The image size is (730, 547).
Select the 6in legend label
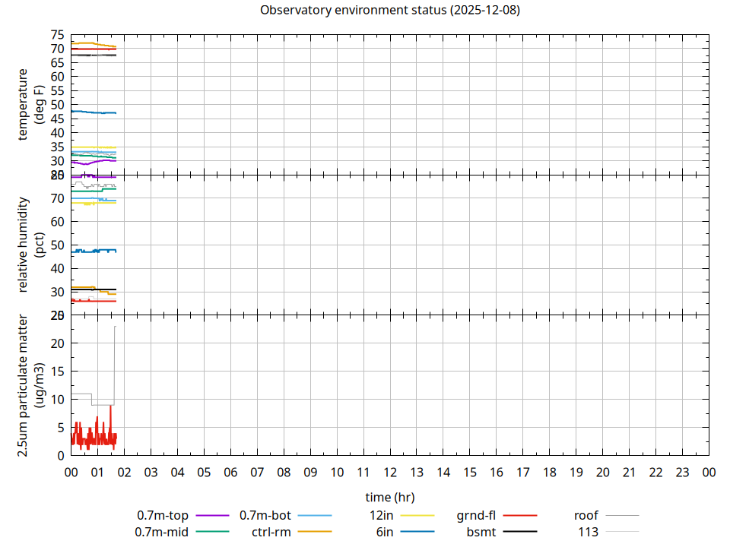tap(384, 532)
